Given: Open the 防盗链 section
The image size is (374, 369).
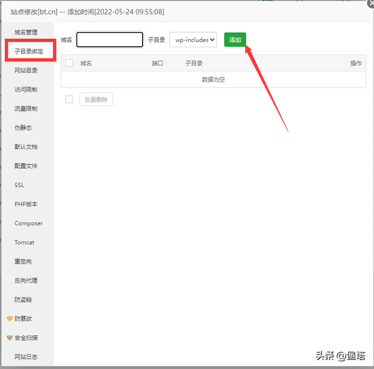Looking at the screenshot, I should (23, 299).
